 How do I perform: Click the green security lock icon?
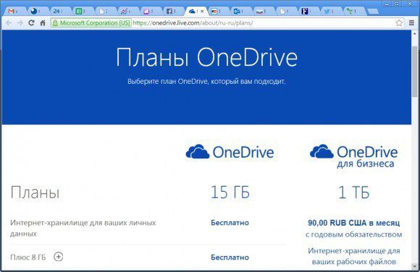55,23
